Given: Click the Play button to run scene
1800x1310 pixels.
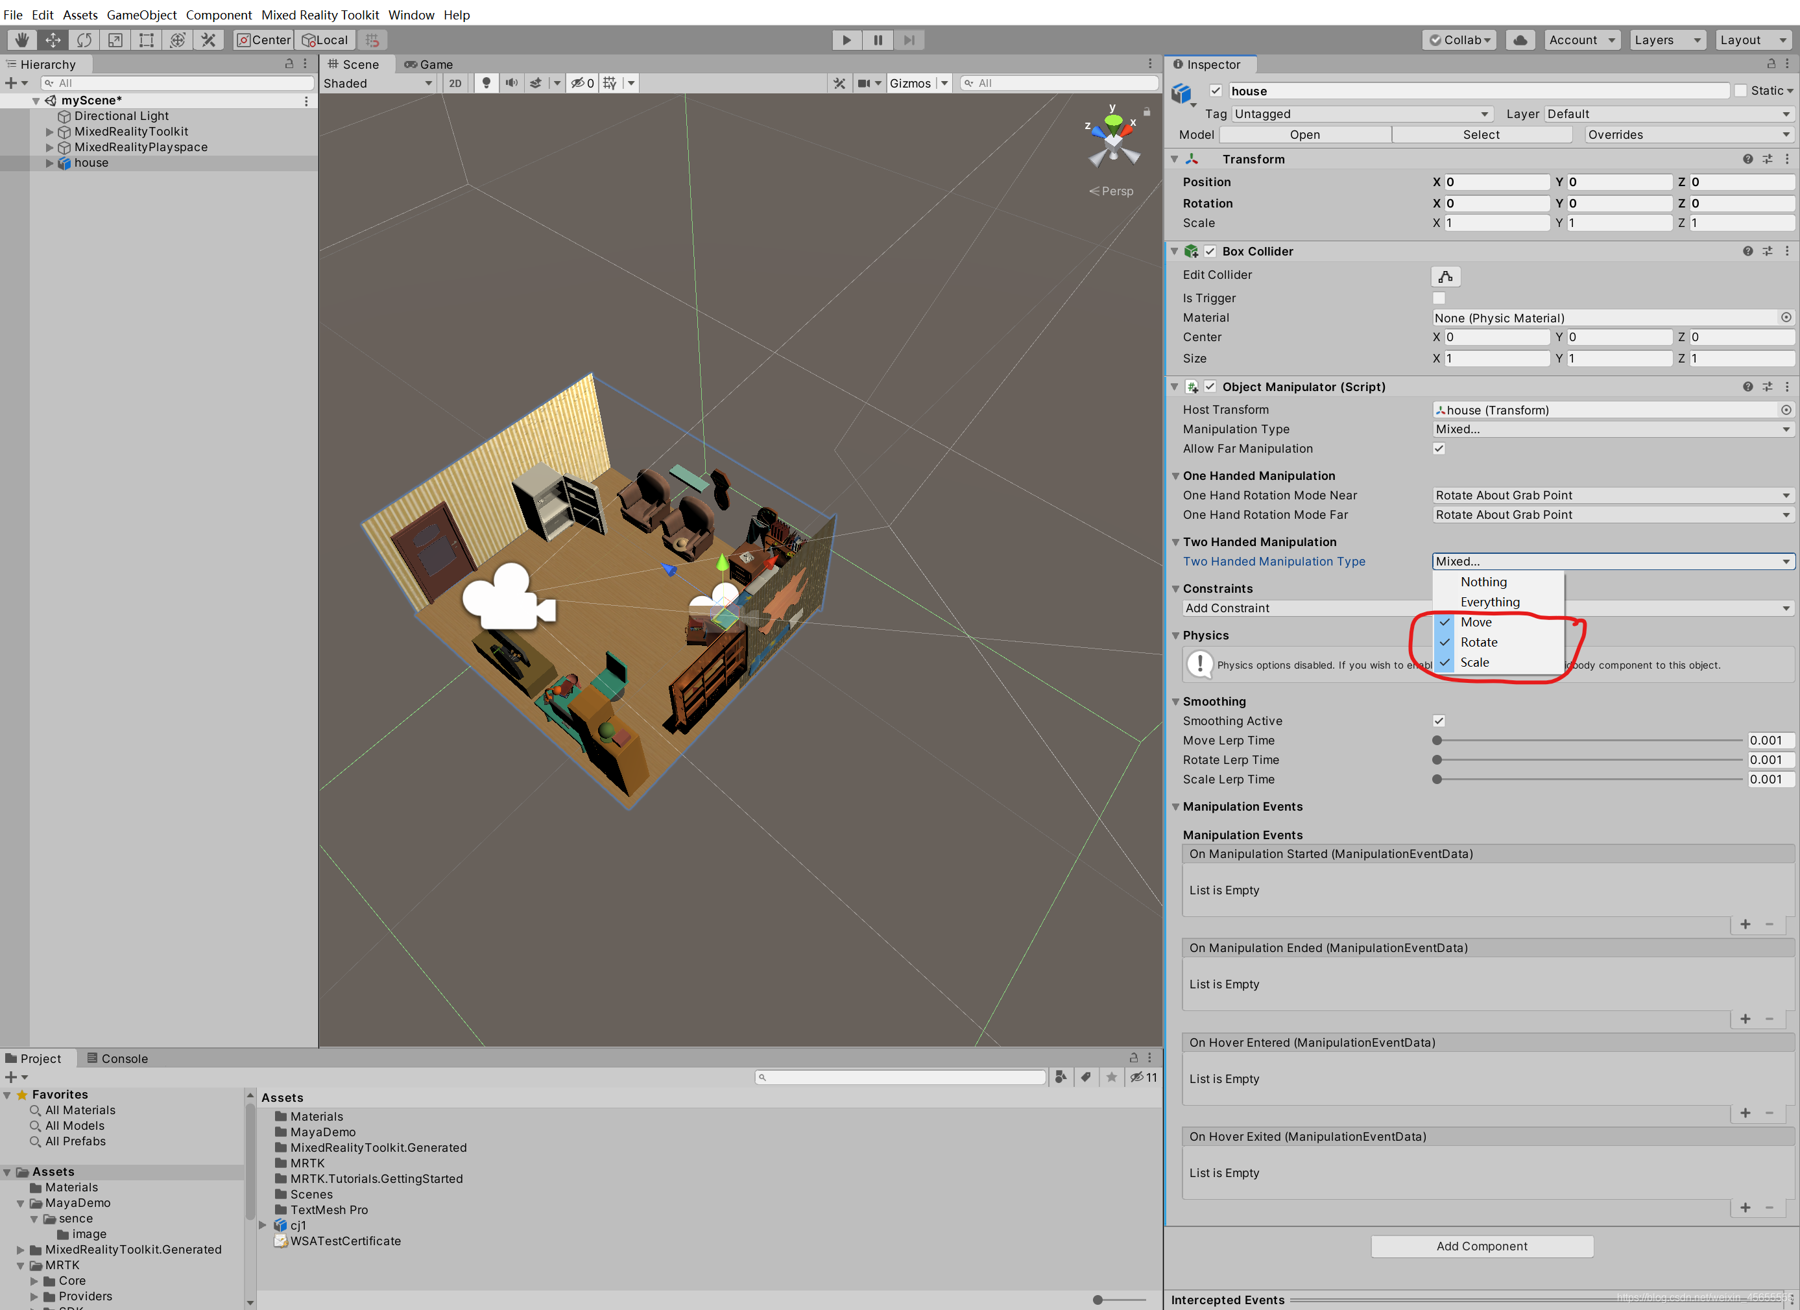Looking at the screenshot, I should coord(844,39).
